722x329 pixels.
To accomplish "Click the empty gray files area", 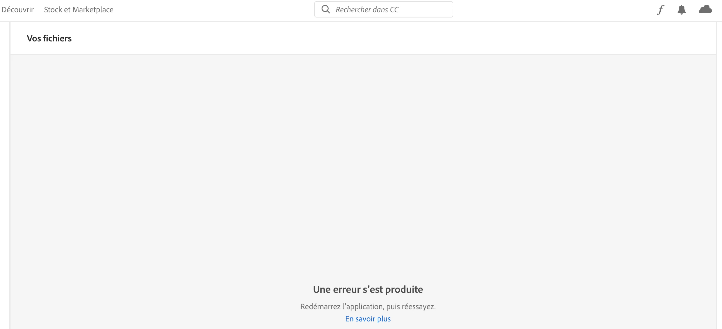I will pyautogui.click(x=363, y=163).
